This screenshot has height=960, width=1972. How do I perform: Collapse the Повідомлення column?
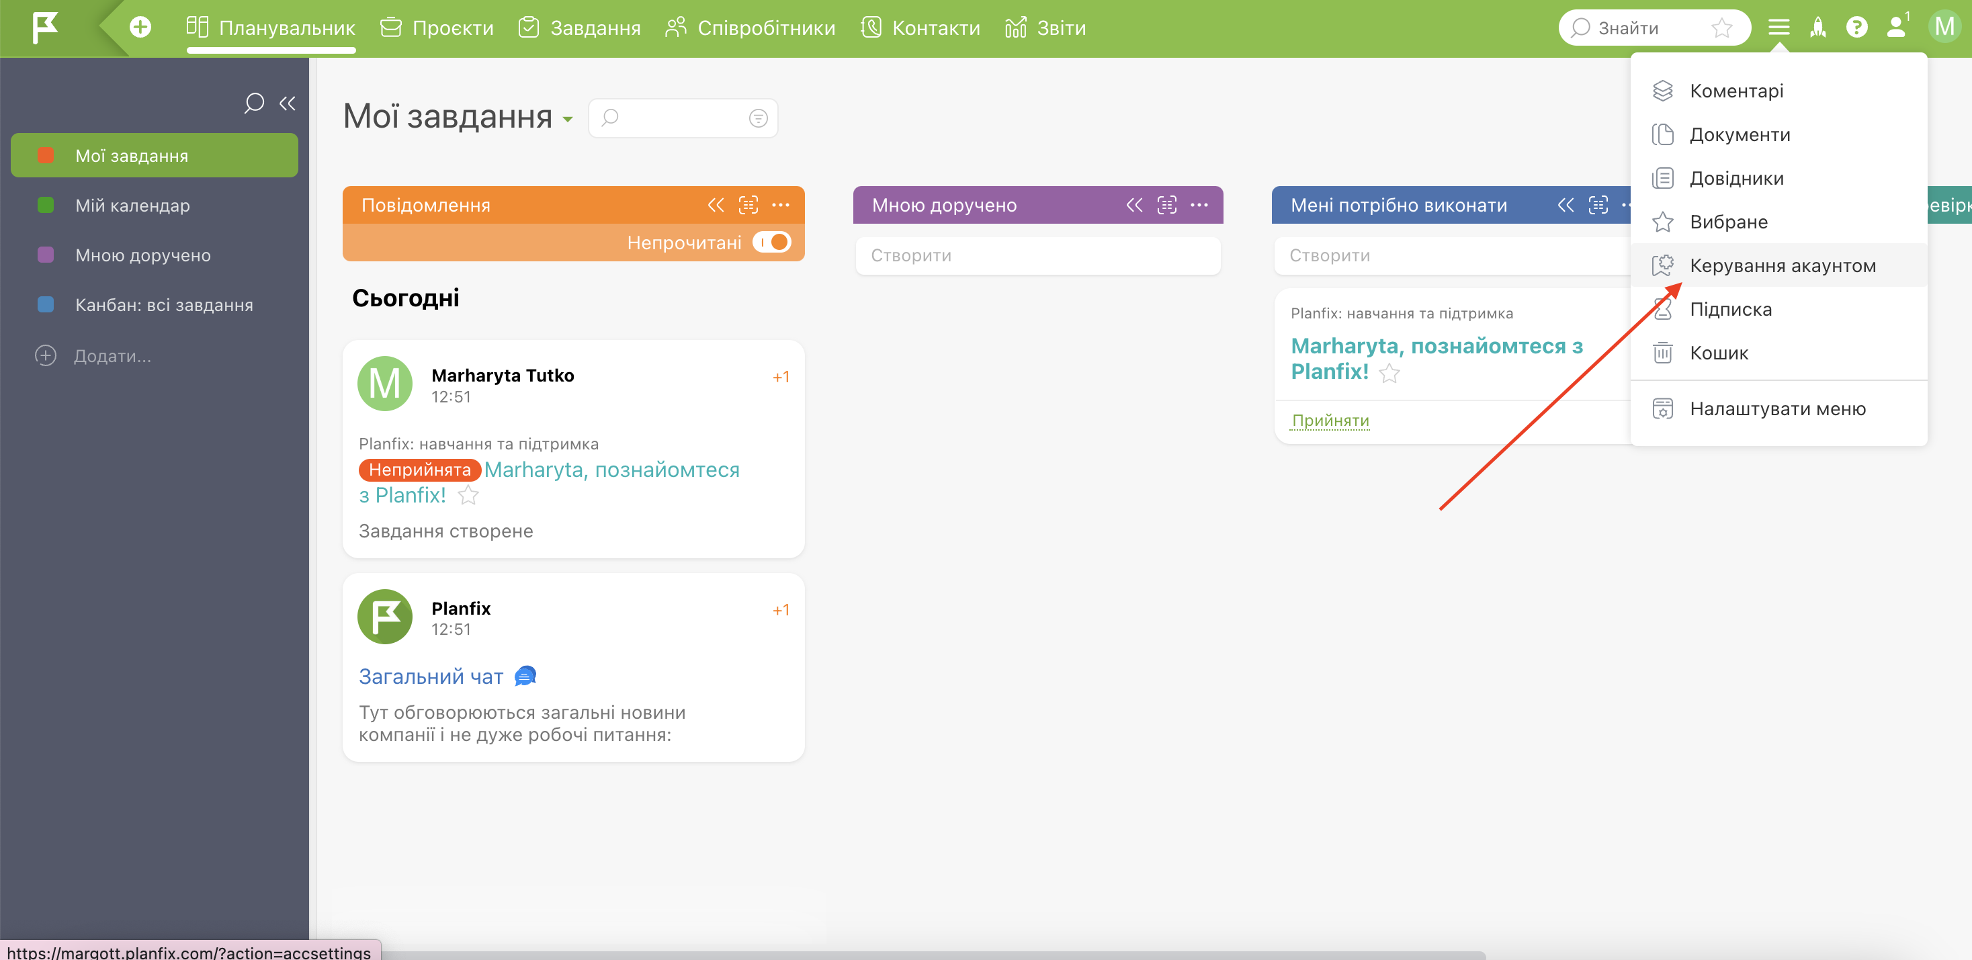(716, 205)
